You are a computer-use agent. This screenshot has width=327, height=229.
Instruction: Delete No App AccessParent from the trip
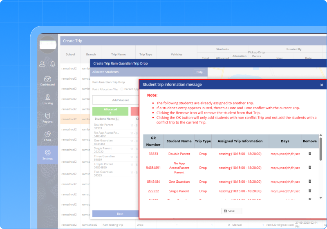(309, 167)
